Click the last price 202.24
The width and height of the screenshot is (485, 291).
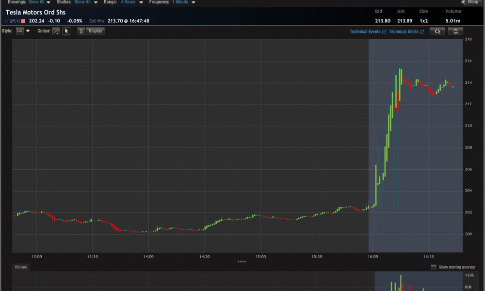[36, 21]
